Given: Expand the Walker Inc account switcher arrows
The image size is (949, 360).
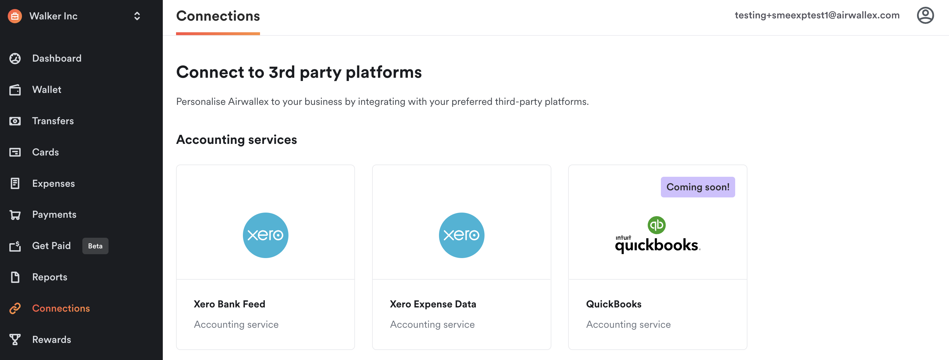Looking at the screenshot, I should (137, 16).
